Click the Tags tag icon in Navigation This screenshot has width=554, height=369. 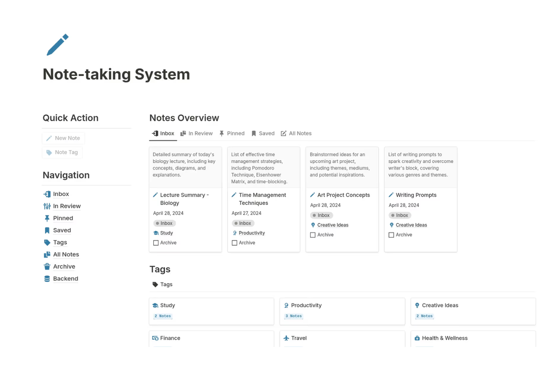47,243
